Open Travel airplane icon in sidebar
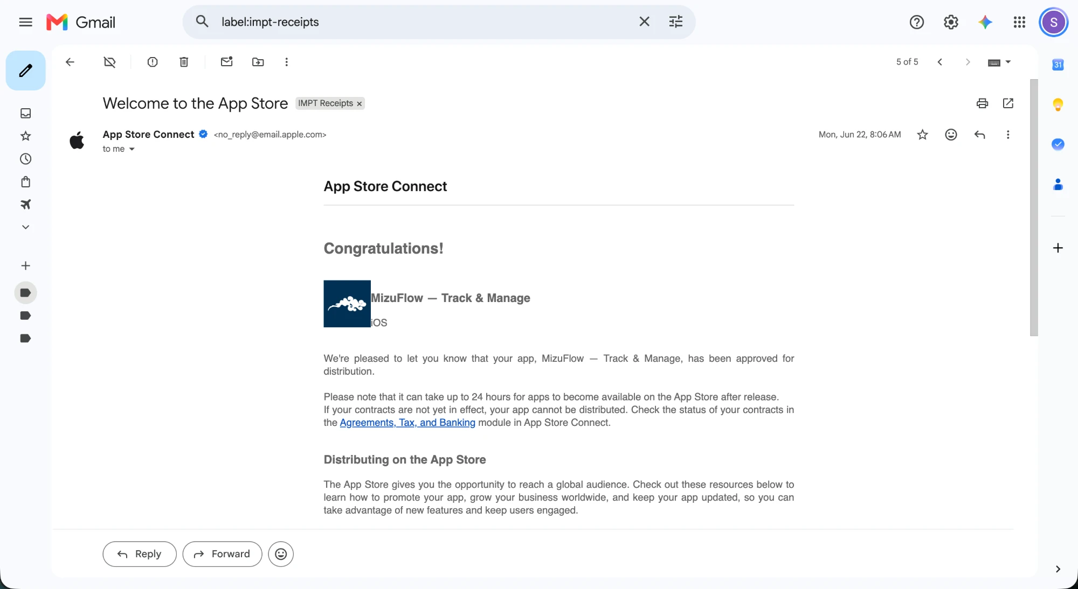The width and height of the screenshot is (1078, 589). (x=25, y=205)
